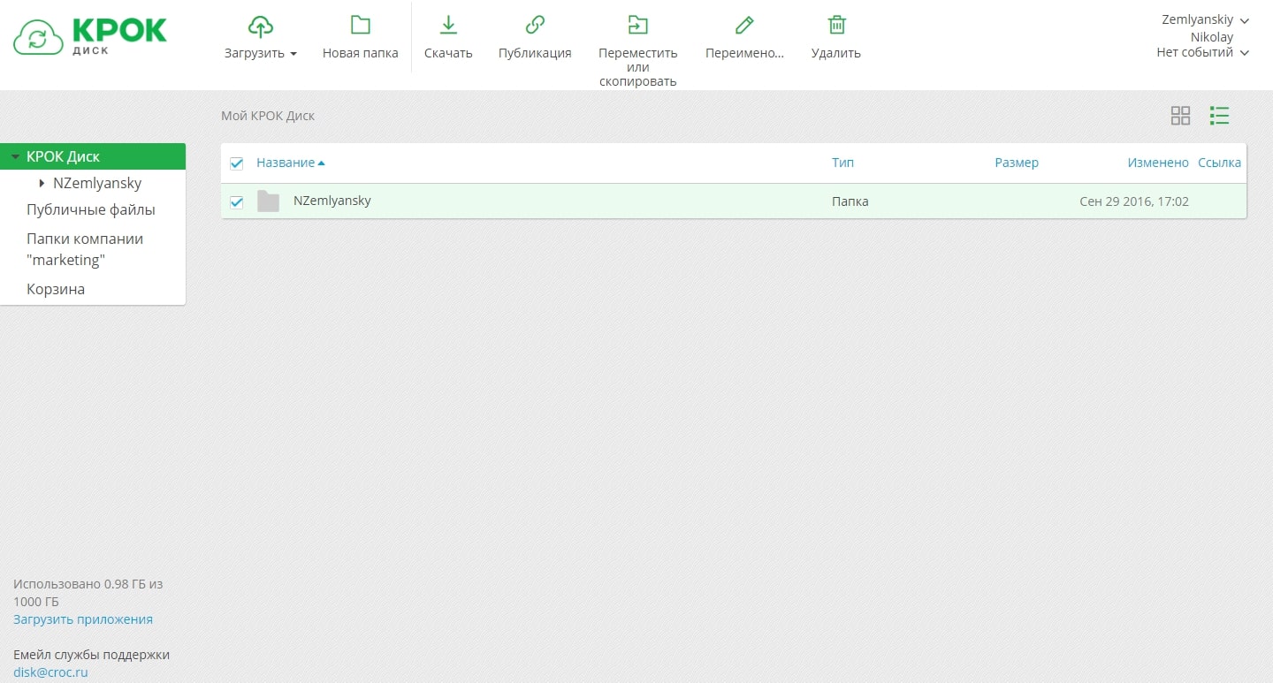Screen dimensions: 1273x683
Task: Click the upload cloud icon
Action: tap(260, 27)
